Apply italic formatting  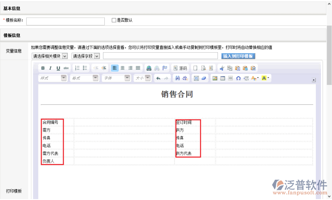click(51, 68)
